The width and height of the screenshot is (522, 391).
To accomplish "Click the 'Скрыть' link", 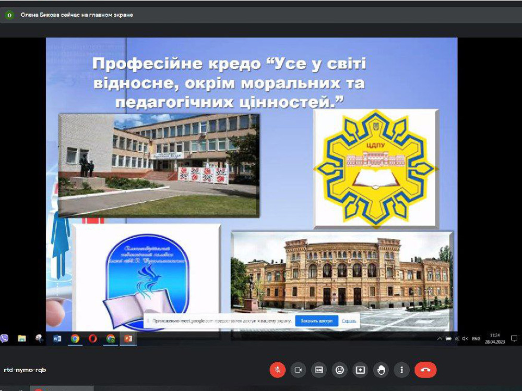I will (x=349, y=321).
